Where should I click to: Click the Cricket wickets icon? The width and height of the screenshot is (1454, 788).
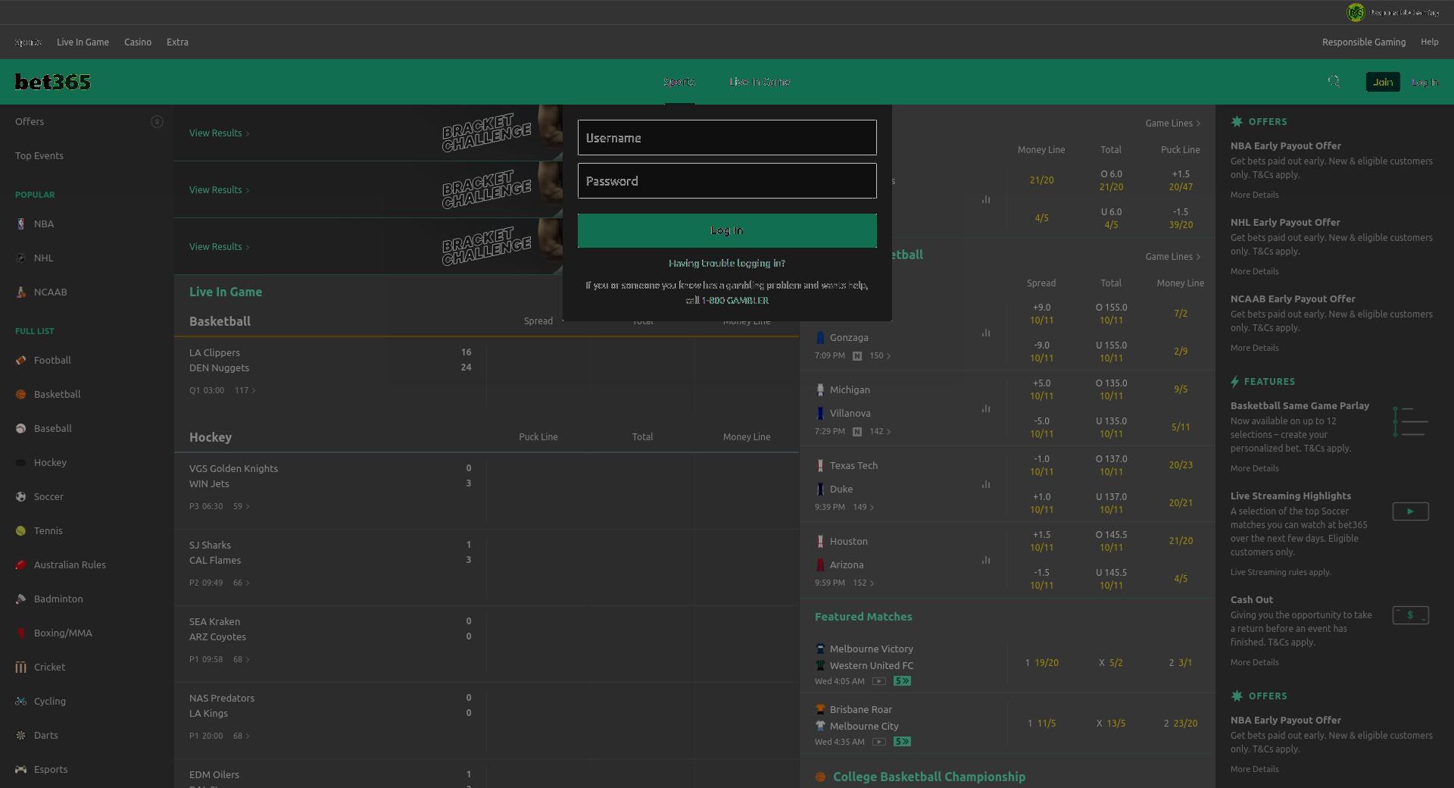coord(20,667)
